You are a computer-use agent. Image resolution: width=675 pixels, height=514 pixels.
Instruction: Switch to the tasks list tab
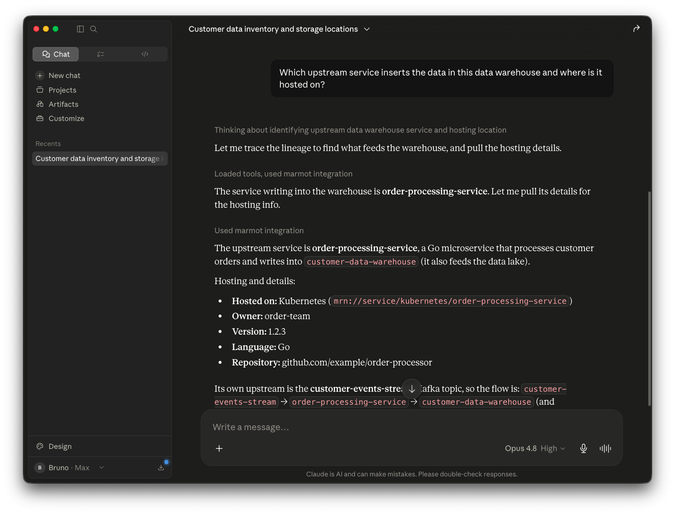101,54
